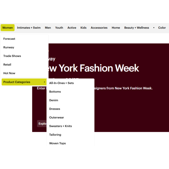Choose Tailoring from product categories
169x169 pixels.
70,135
